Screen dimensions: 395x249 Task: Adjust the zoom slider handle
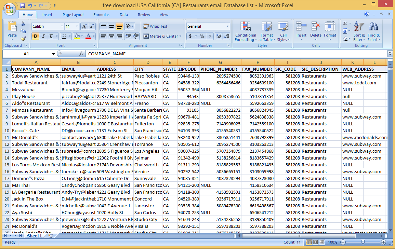coord(363,242)
